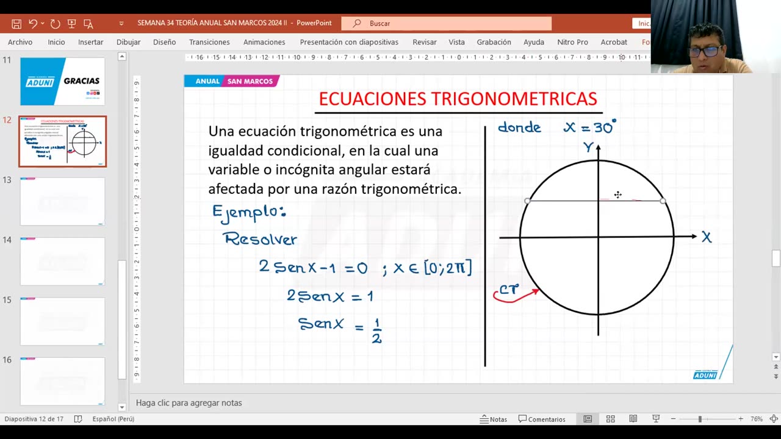Switch to the Inicio ribbon tab
781x439 pixels.
pos(56,42)
